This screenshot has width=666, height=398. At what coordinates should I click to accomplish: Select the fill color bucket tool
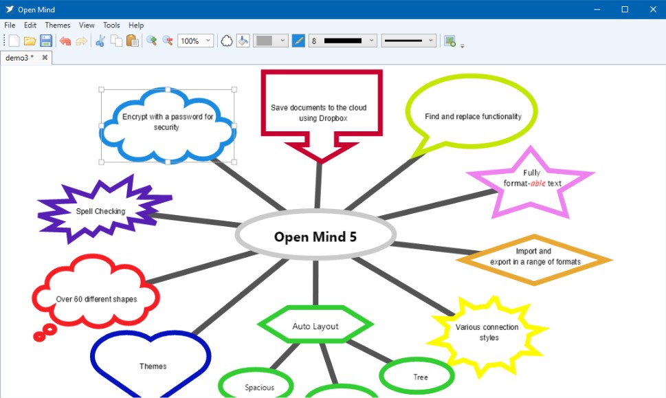click(x=244, y=41)
